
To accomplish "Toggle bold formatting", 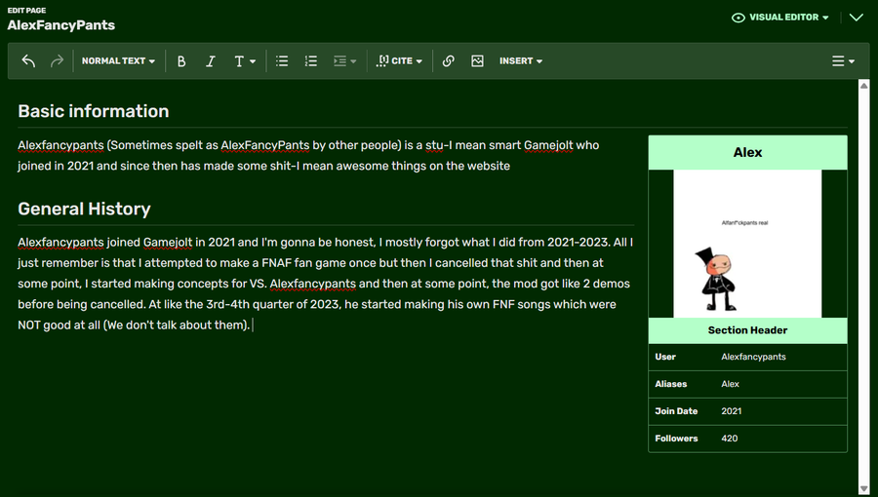I will (181, 61).
